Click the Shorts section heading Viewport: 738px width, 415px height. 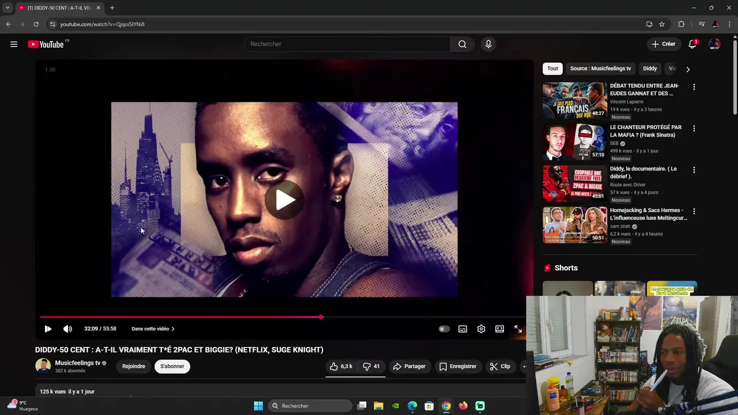coord(566,268)
